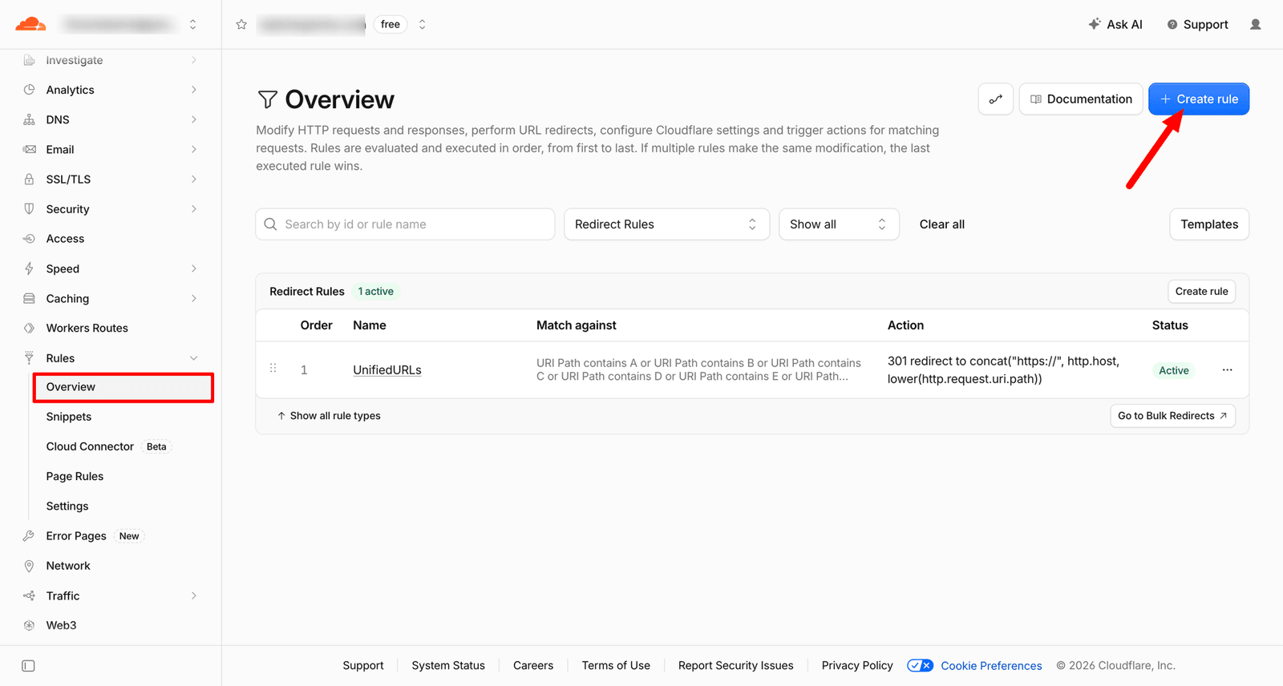Click the SSL/TLS lock icon
Viewport: 1283px width, 686px height.
(x=29, y=180)
